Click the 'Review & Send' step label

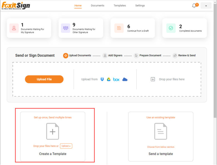coord(187,55)
